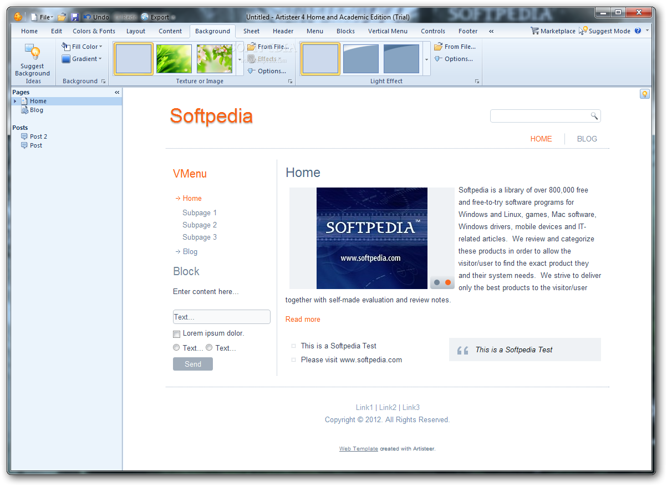Click BLOG in the preview navigation menu
This screenshot has width=667, height=486.
(x=587, y=139)
